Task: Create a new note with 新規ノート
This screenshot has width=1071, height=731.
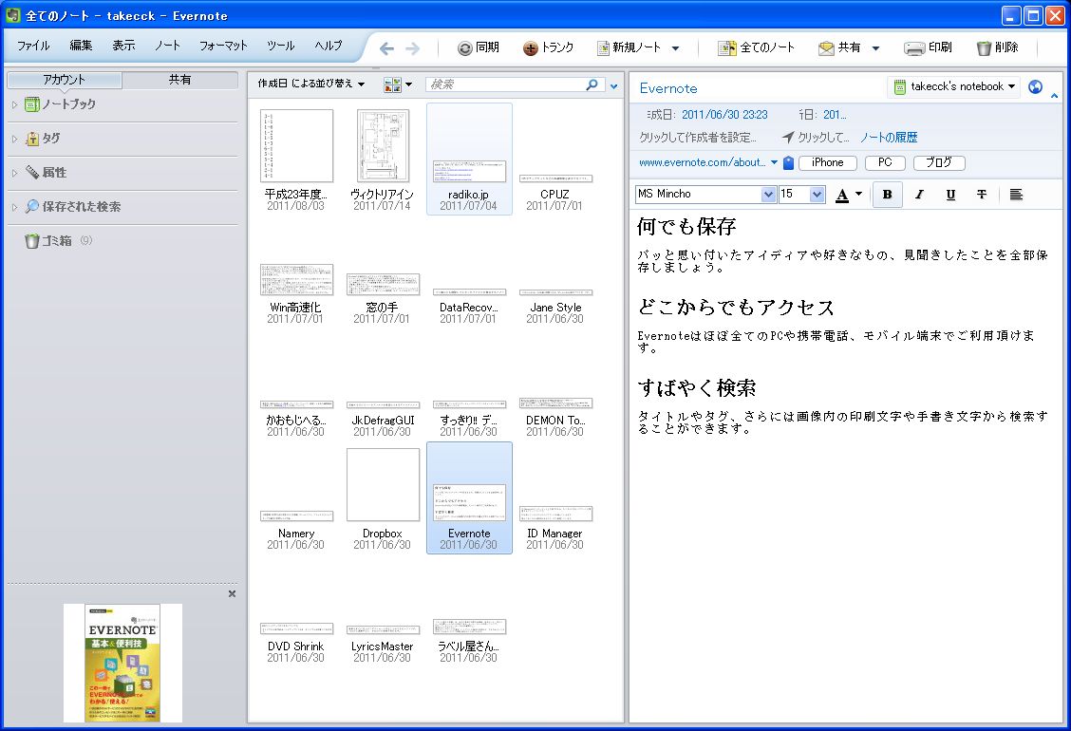Action: 629,47
